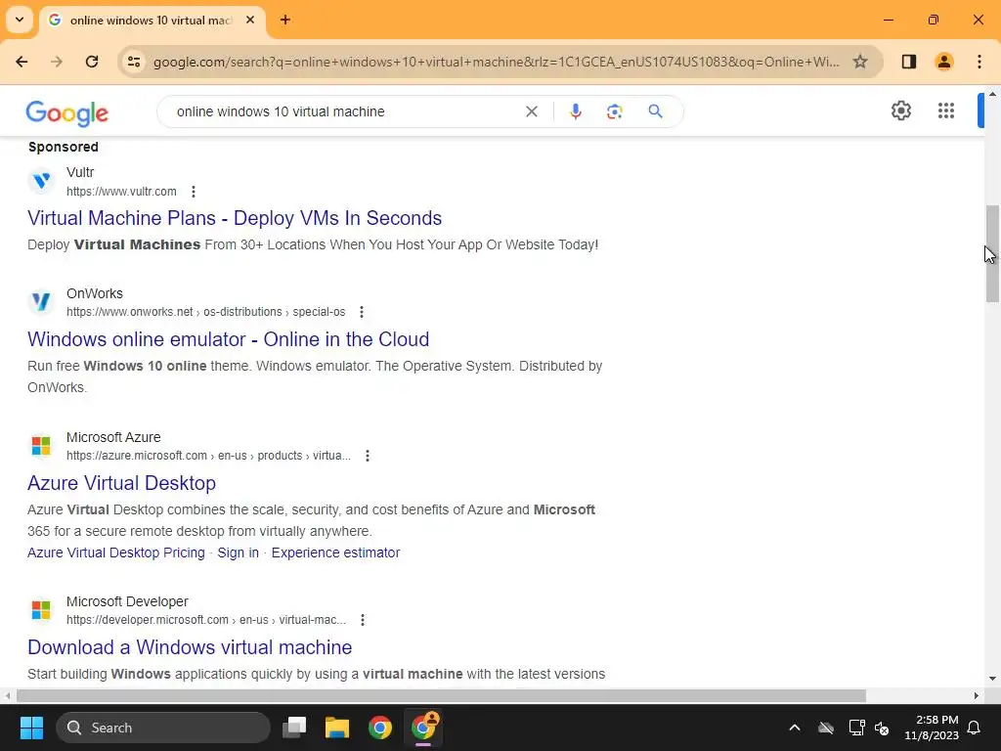Viewport: 1001px width, 751px height.
Task: Reload the current page
Action: pyautogui.click(x=92, y=62)
